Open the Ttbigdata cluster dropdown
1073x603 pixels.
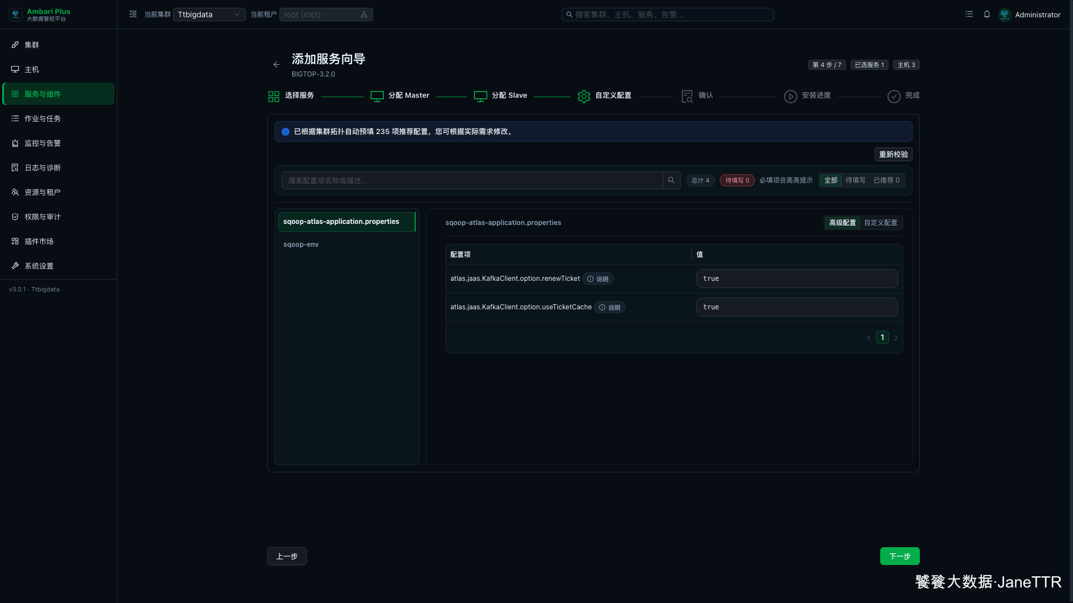pos(209,15)
